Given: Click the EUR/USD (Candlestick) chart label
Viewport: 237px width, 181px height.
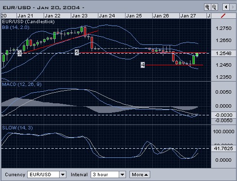Looking at the screenshot, I should 28,22.
